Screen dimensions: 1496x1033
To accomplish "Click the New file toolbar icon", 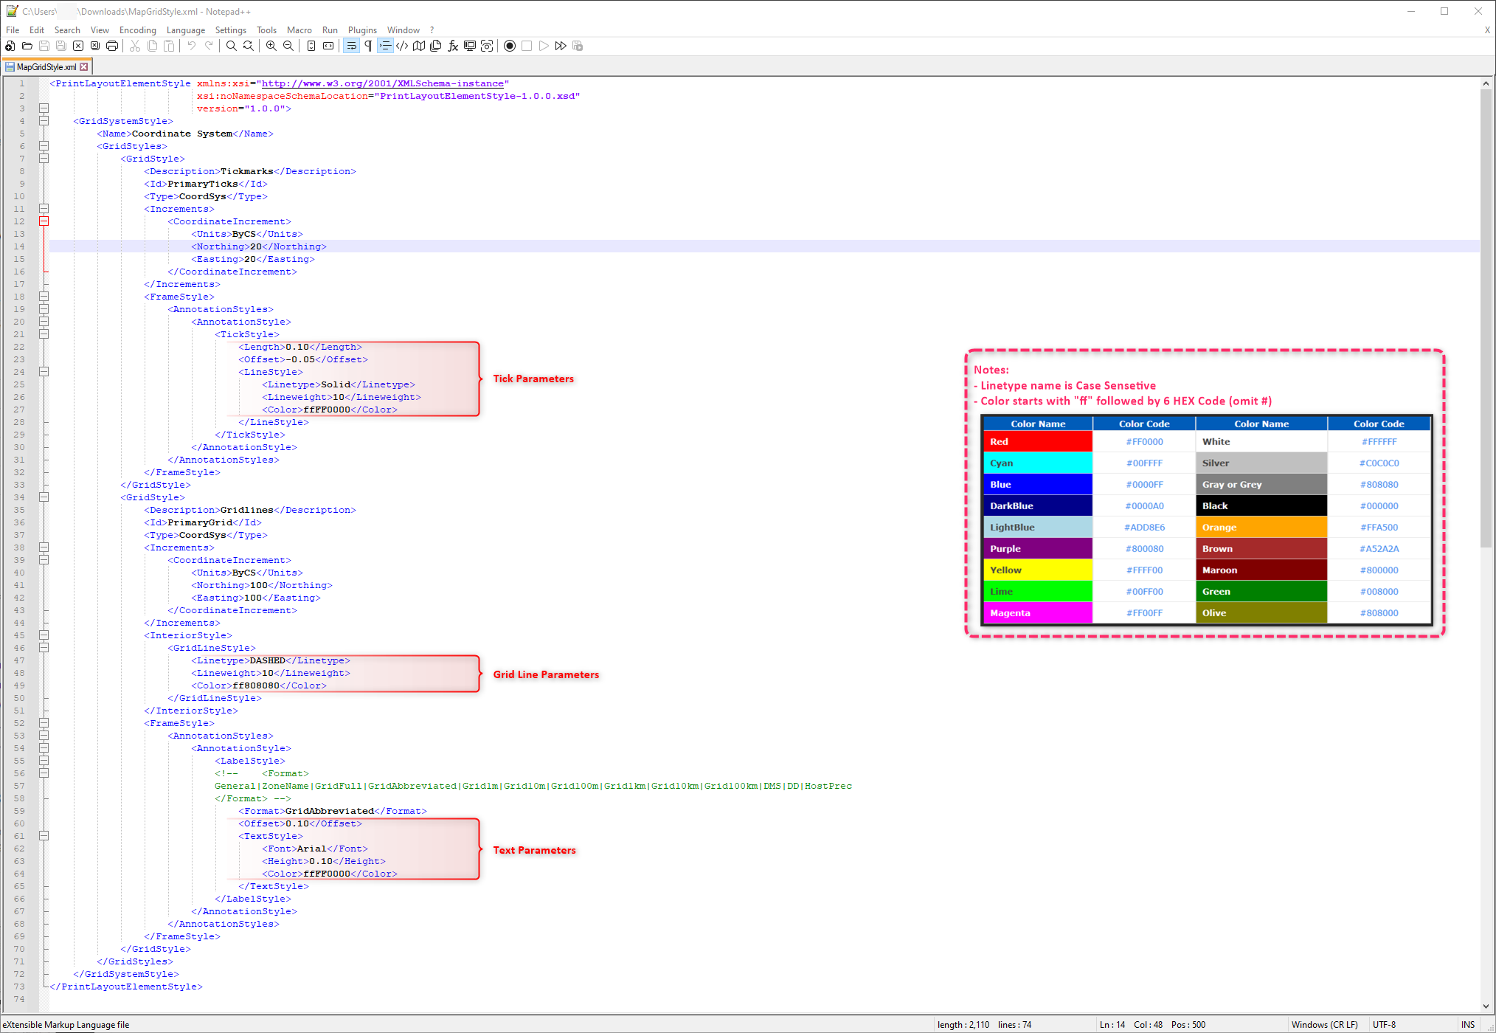I will 10,46.
